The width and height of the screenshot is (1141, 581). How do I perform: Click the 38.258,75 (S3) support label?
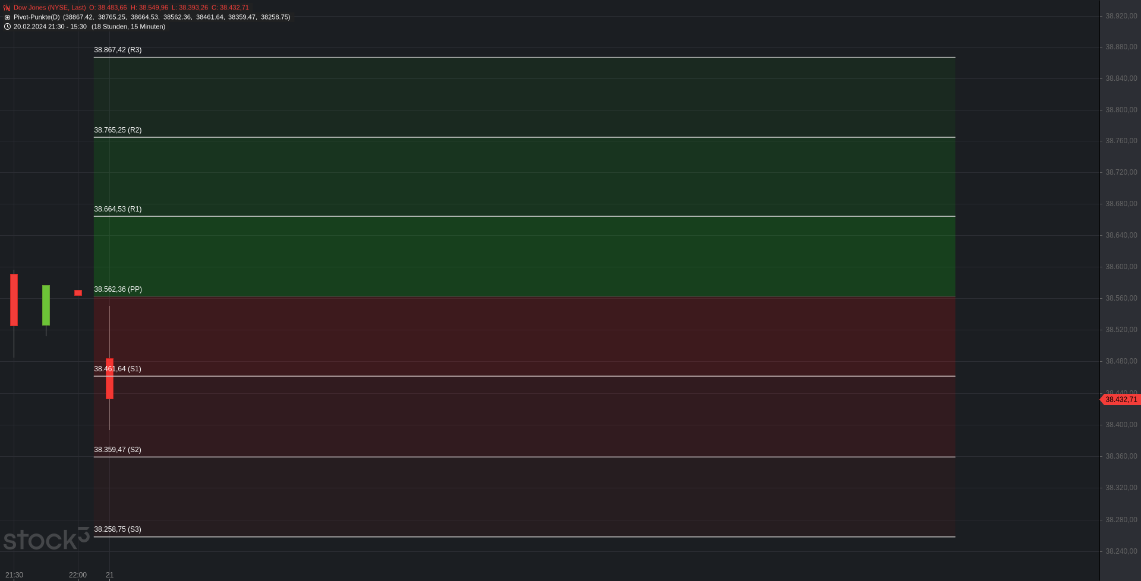tap(118, 529)
